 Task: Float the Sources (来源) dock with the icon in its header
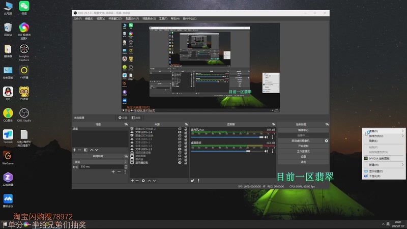(x=186, y=124)
